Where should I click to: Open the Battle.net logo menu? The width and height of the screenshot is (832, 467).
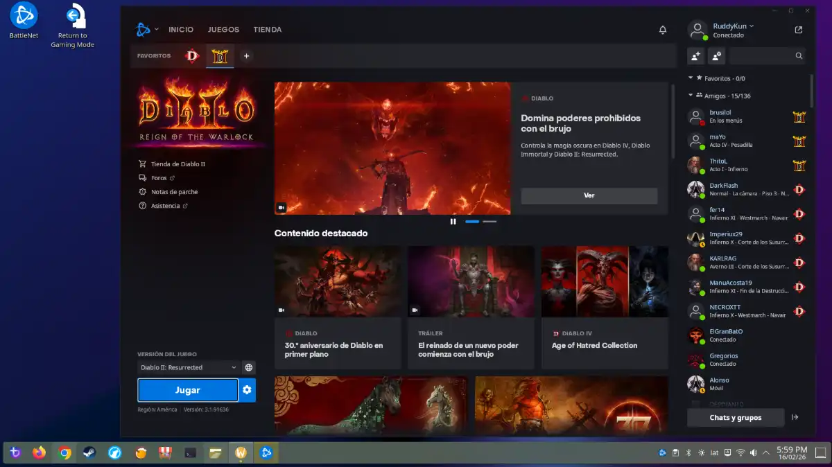(146, 30)
